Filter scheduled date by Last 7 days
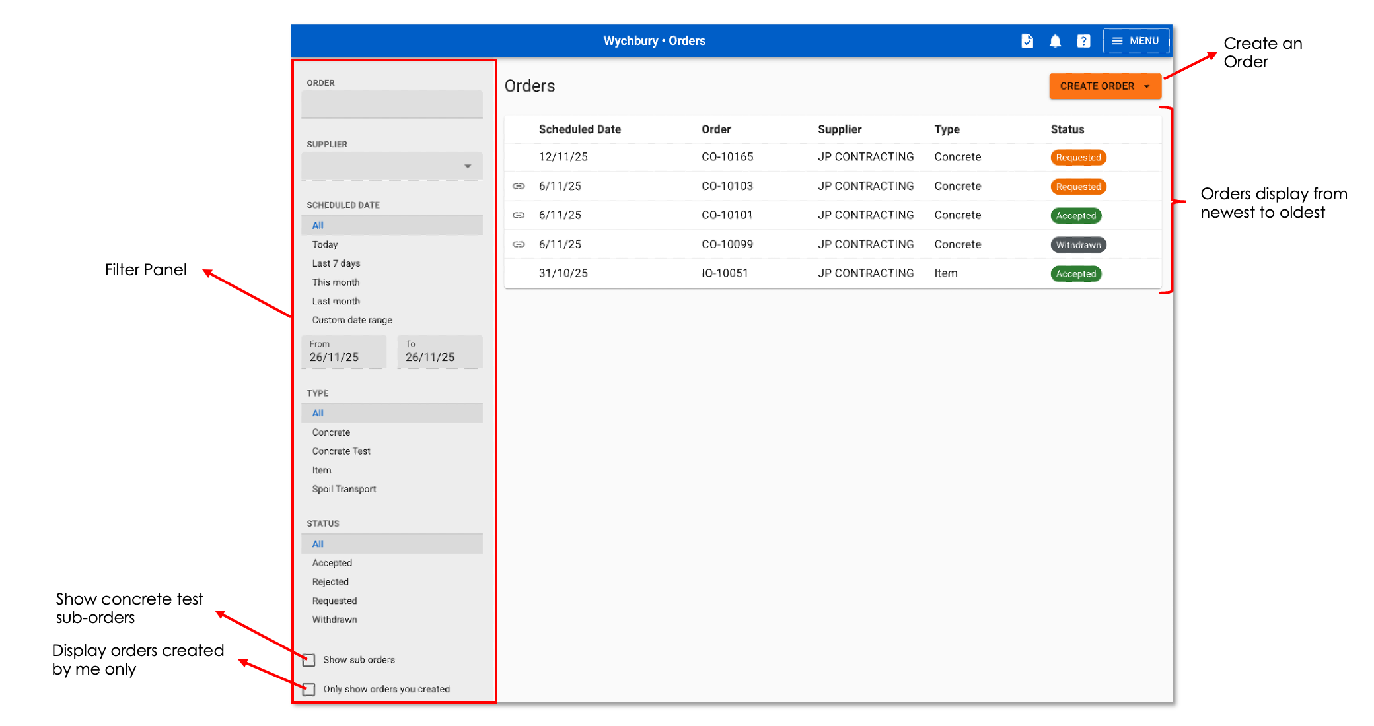This screenshot has width=1374, height=726. pos(336,263)
